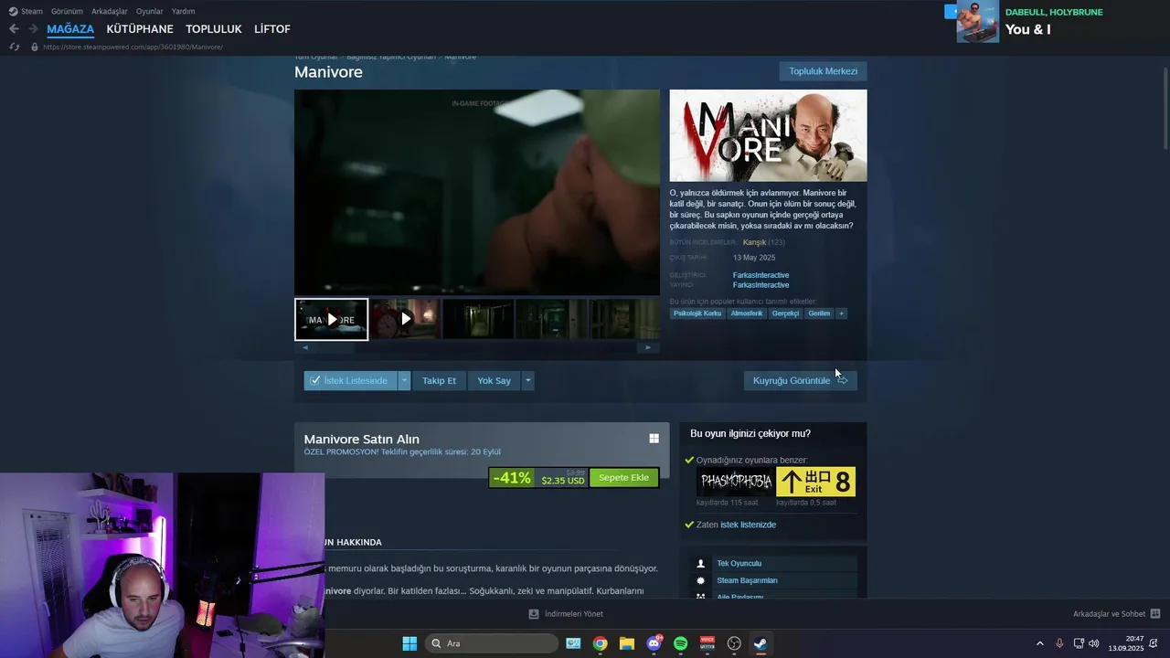1170x658 pixels.
Task: Click the Steam Başarımları achievements icon
Action: point(701,580)
